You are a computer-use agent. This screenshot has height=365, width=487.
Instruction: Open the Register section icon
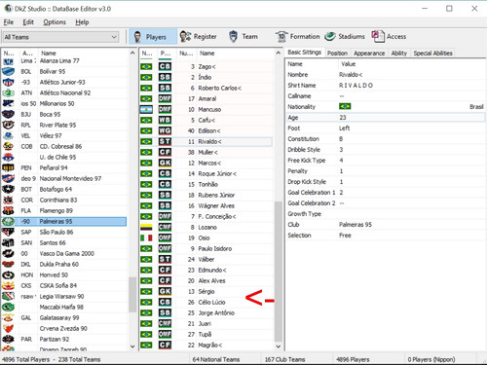185,37
